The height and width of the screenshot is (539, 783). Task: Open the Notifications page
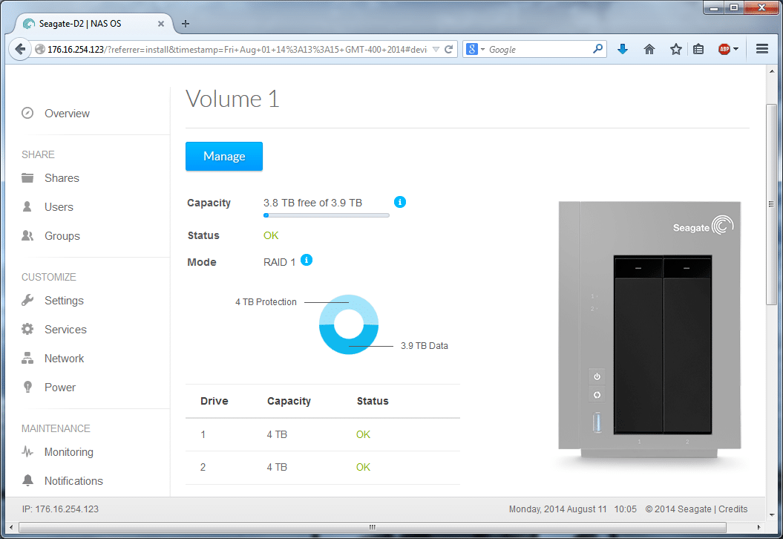[73, 480]
